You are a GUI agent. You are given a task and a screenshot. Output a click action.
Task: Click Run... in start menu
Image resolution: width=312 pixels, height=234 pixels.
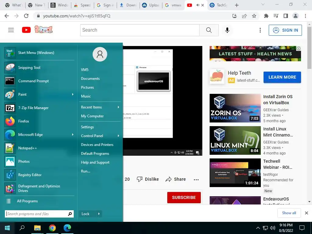tap(86, 171)
